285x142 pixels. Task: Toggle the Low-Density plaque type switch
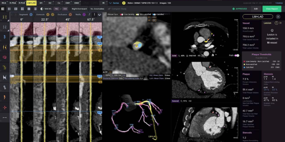point(122,14)
